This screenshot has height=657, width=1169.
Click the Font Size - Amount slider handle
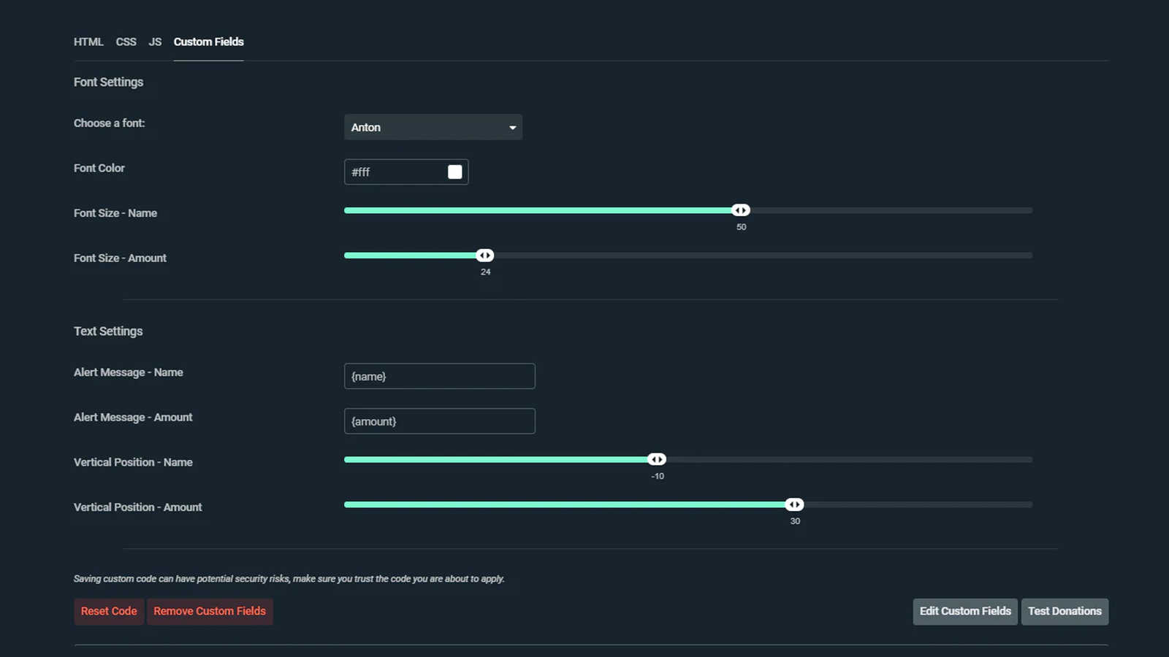click(485, 255)
